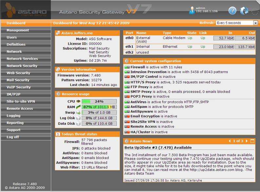The image size is (260, 192).
Task: Click AntiSpam status indicator
Action: [127, 107]
